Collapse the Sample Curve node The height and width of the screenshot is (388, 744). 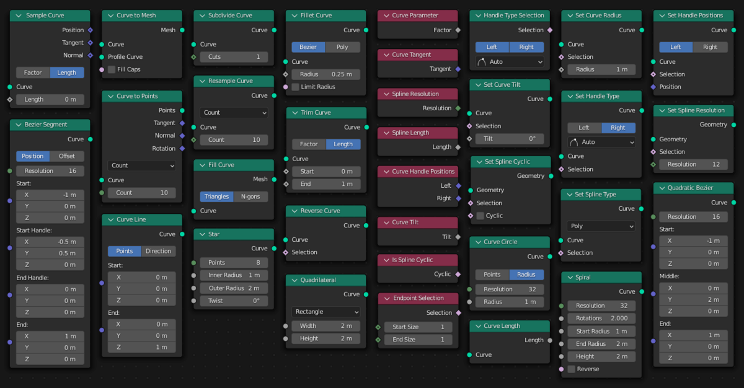18,15
